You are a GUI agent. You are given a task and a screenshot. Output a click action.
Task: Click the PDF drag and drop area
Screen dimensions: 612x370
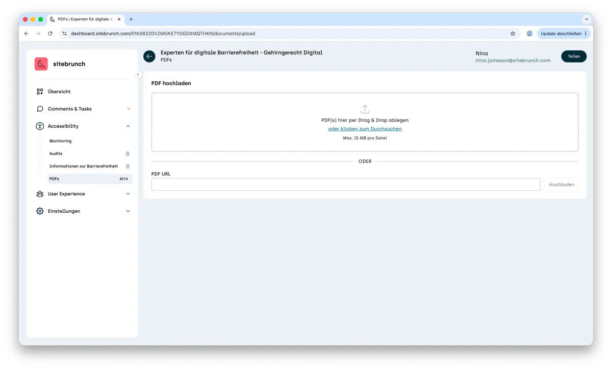(x=365, y=122)
